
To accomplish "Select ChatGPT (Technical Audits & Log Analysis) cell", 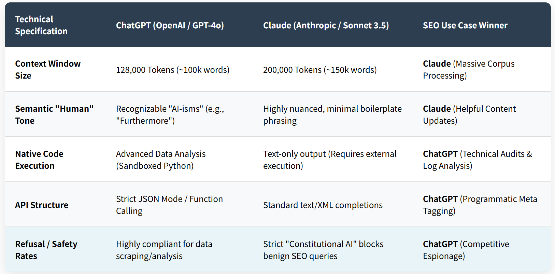I will (x=478, y=160).
